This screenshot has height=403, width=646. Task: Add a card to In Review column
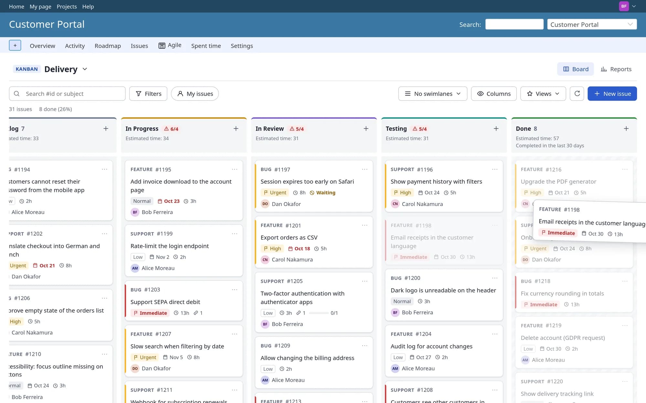point(366,129)
